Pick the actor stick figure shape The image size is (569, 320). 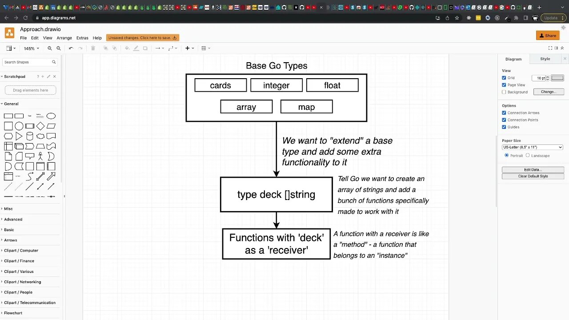[40, 156]
